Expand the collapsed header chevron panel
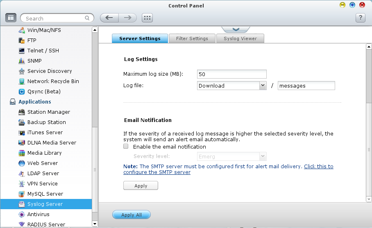 (x=236, y=29)
